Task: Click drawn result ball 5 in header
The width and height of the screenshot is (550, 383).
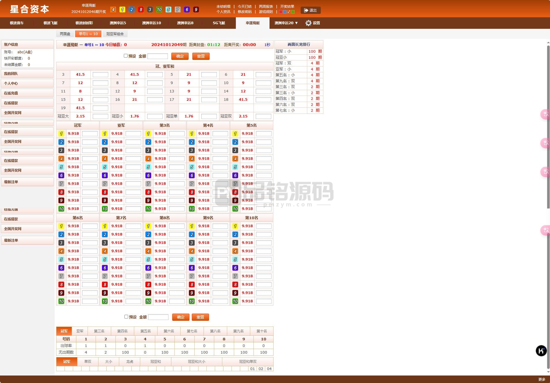Action: [168, 10]
